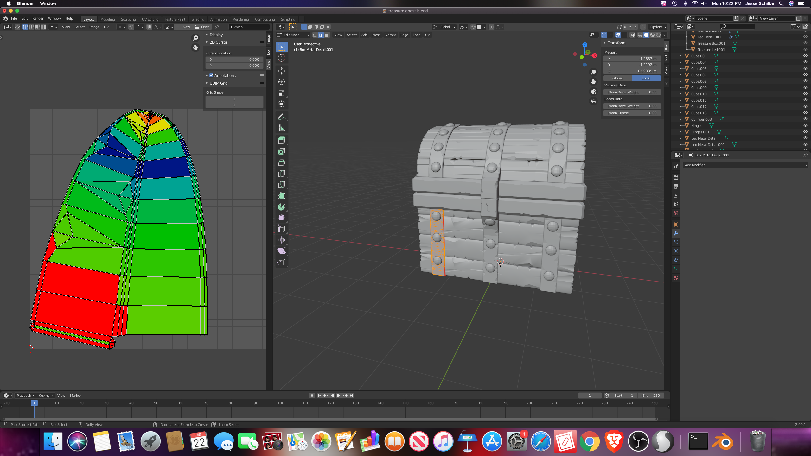The width and height of the screenshot is (811, 456).
Task: Click the Toggle camera view icon
Action: click(x=593, y=92)
